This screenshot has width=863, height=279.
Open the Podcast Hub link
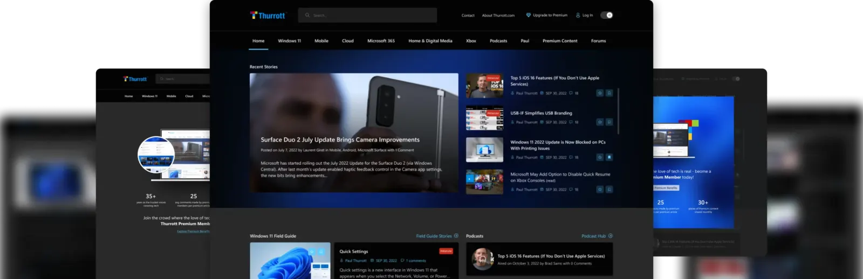pos(593,236)
